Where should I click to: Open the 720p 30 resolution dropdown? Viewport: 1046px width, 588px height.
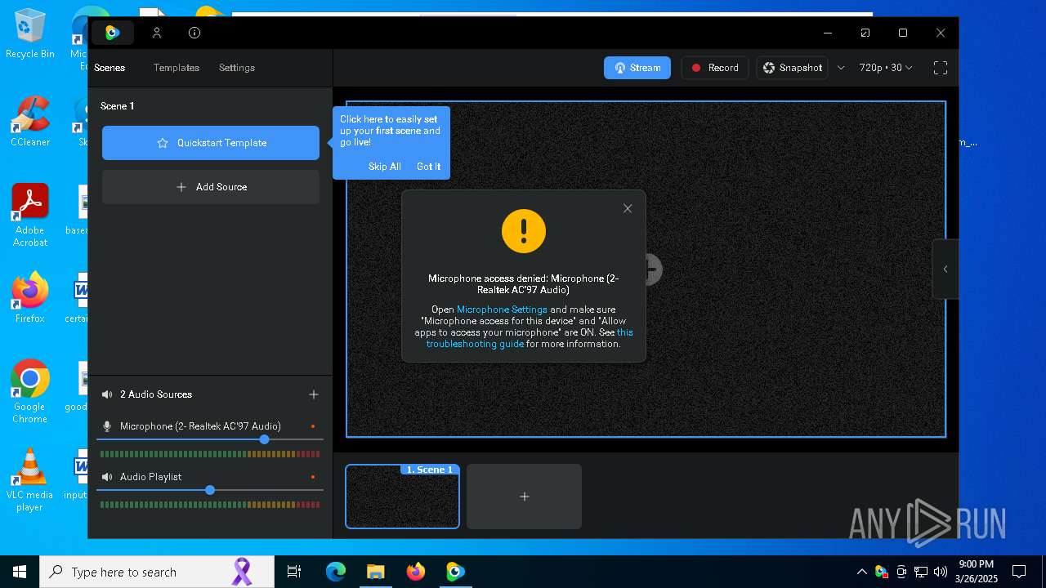pyautogui.click(x=886, y=68)
